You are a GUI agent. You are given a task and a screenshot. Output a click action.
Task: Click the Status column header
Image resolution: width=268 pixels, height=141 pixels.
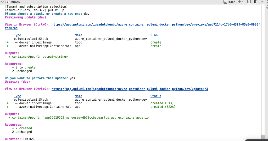(156, 96)
